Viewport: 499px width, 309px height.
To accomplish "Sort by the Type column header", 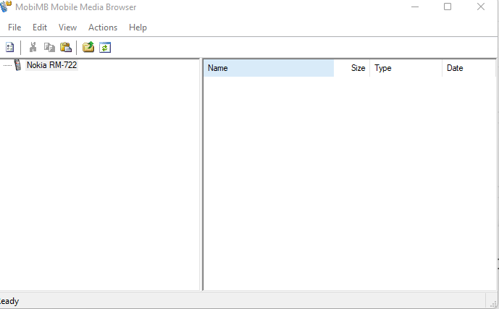I will coord(406,68).
